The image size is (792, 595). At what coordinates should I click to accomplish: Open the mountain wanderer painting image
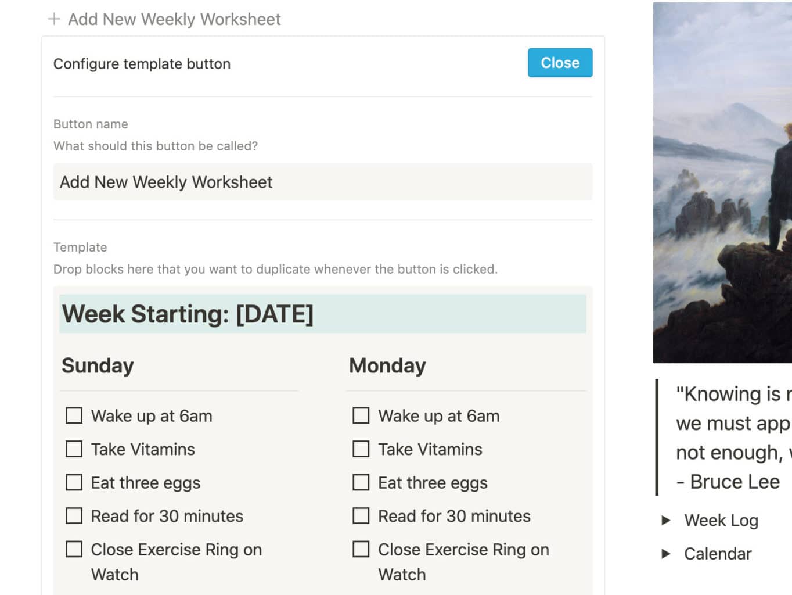point(722,182)
